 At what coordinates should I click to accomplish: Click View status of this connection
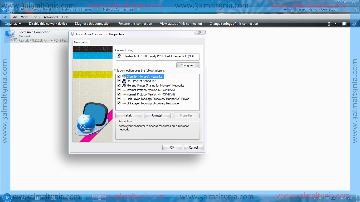pos(181,24)
